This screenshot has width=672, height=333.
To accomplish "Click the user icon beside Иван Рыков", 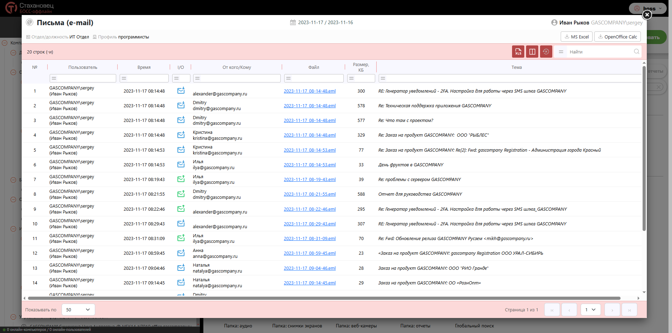I will (554, 22).
